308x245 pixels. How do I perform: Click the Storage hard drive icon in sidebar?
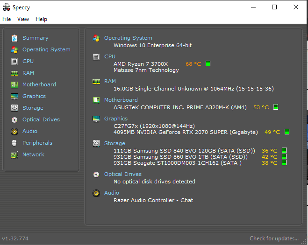(x=14, y=108)
